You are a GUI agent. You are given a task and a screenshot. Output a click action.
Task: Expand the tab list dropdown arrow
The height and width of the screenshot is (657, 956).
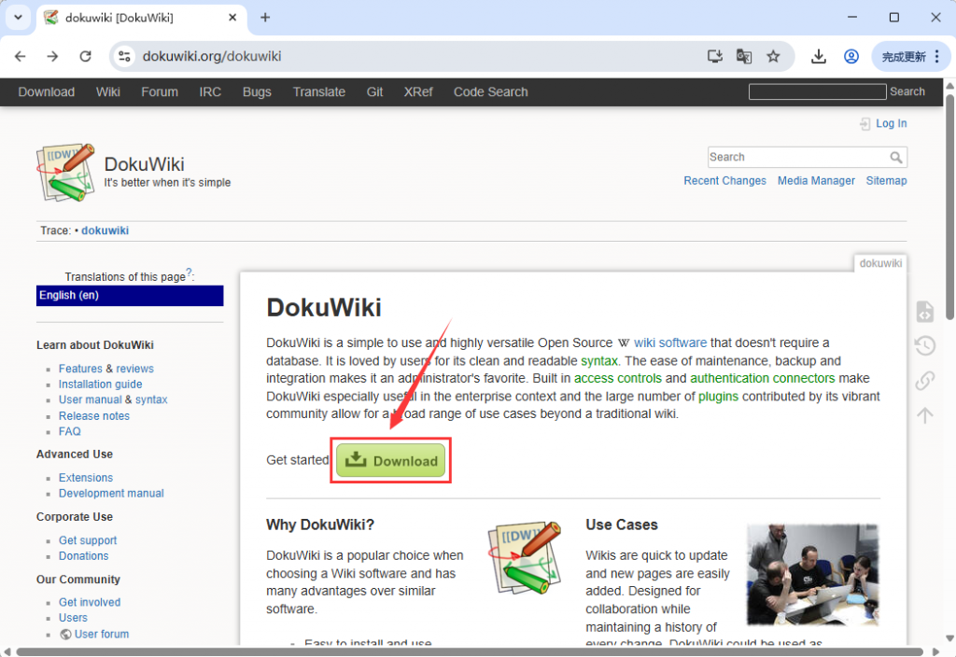(17, 17)
